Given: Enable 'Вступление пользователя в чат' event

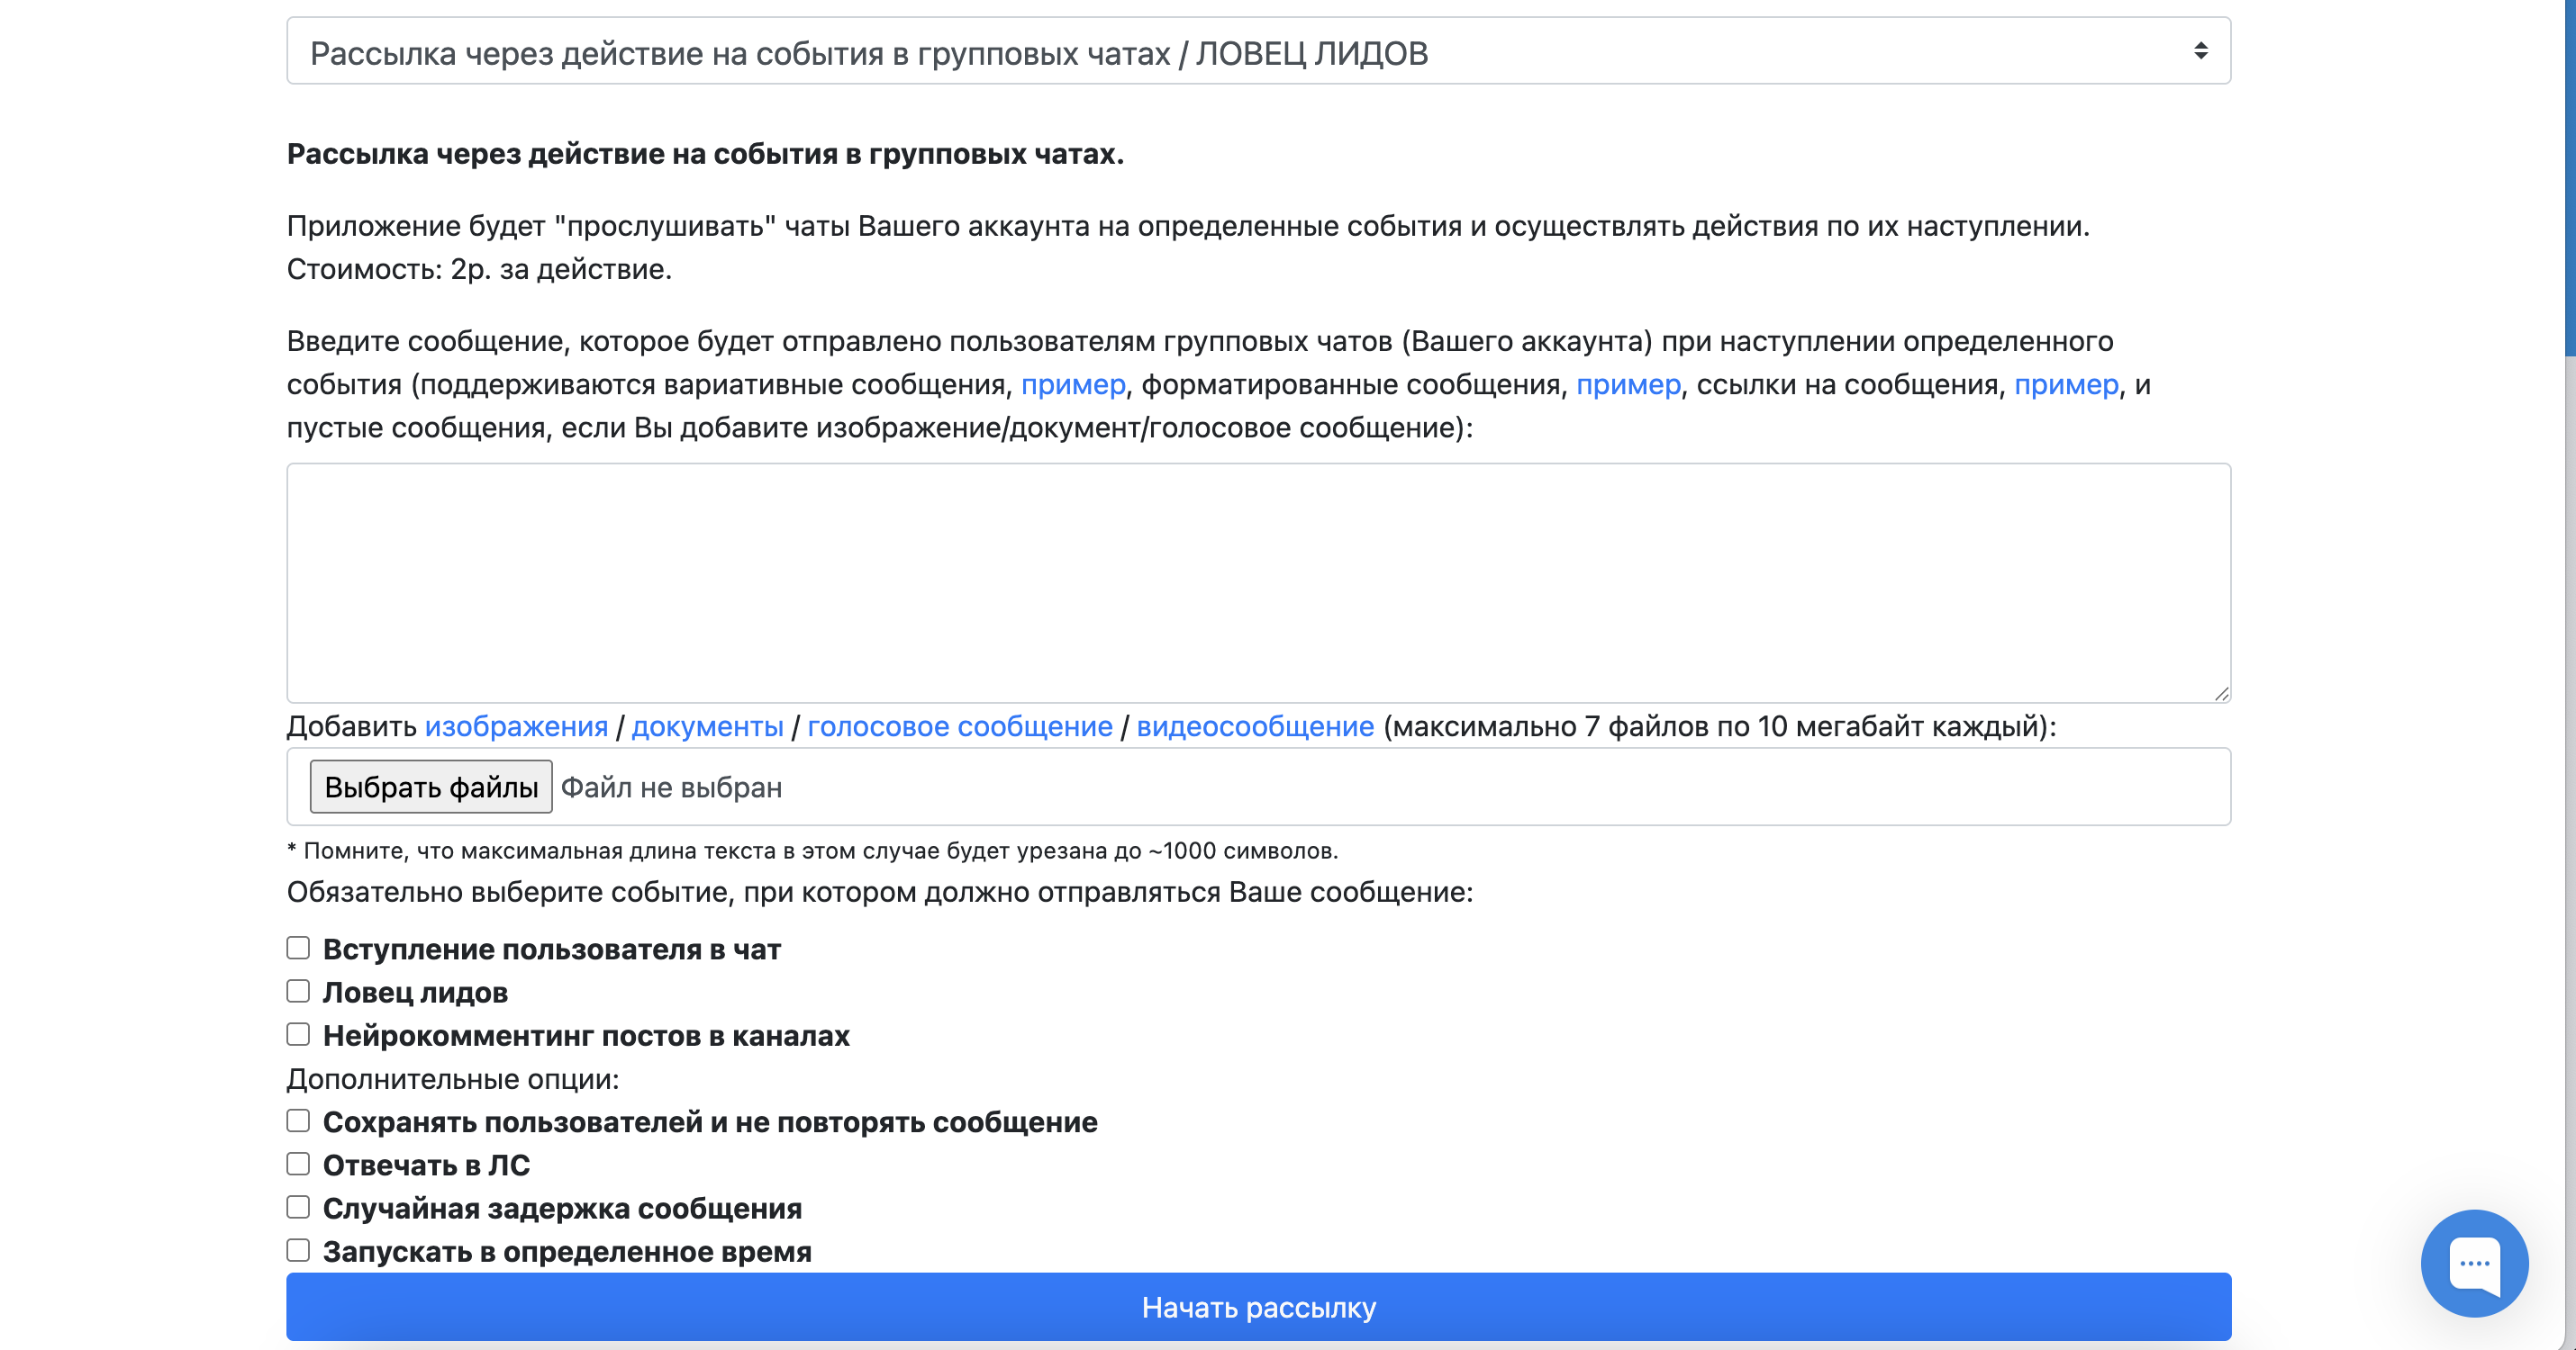Looking at the screenshot, I should pyautogui.click(x=297, y=948).
